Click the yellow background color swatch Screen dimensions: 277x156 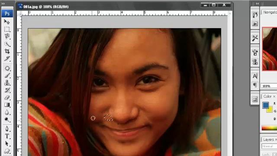(270, 110)
